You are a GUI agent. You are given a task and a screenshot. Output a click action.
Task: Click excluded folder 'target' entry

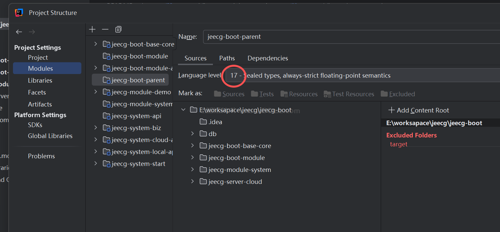coord(399,144)
